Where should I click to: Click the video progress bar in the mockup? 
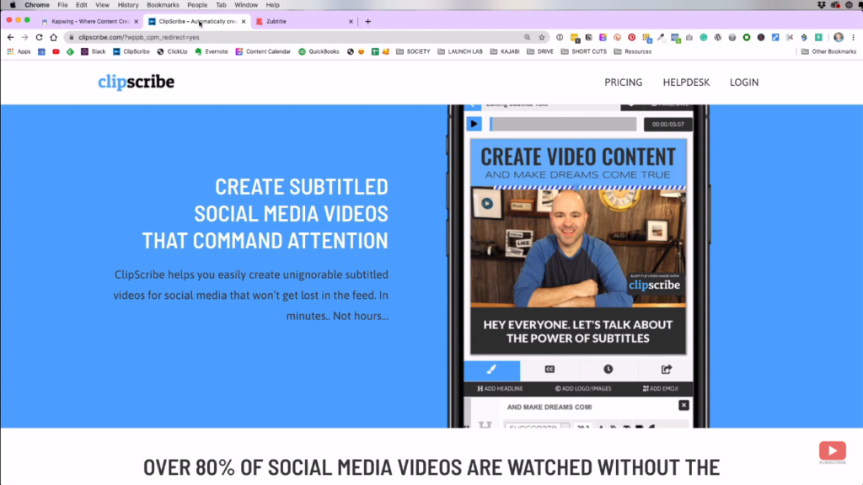tap(563, 124)
